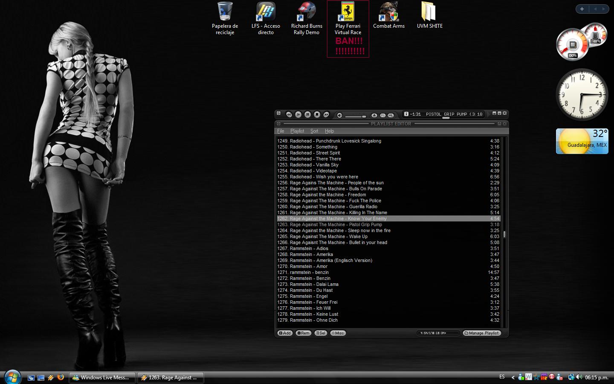614x384 pixels.
Task: Click the Switch Between Windows quick launch icon
Action: pyautogui.click(x=31, y=378)
